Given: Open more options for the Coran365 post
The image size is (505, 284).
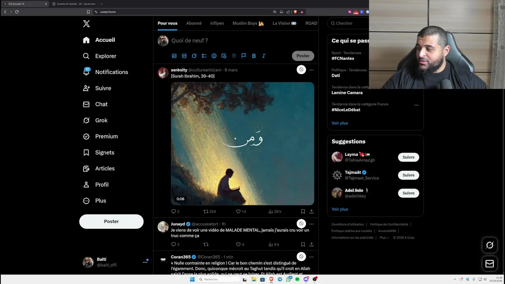Looking at the screenshot, I should point(311,257).
